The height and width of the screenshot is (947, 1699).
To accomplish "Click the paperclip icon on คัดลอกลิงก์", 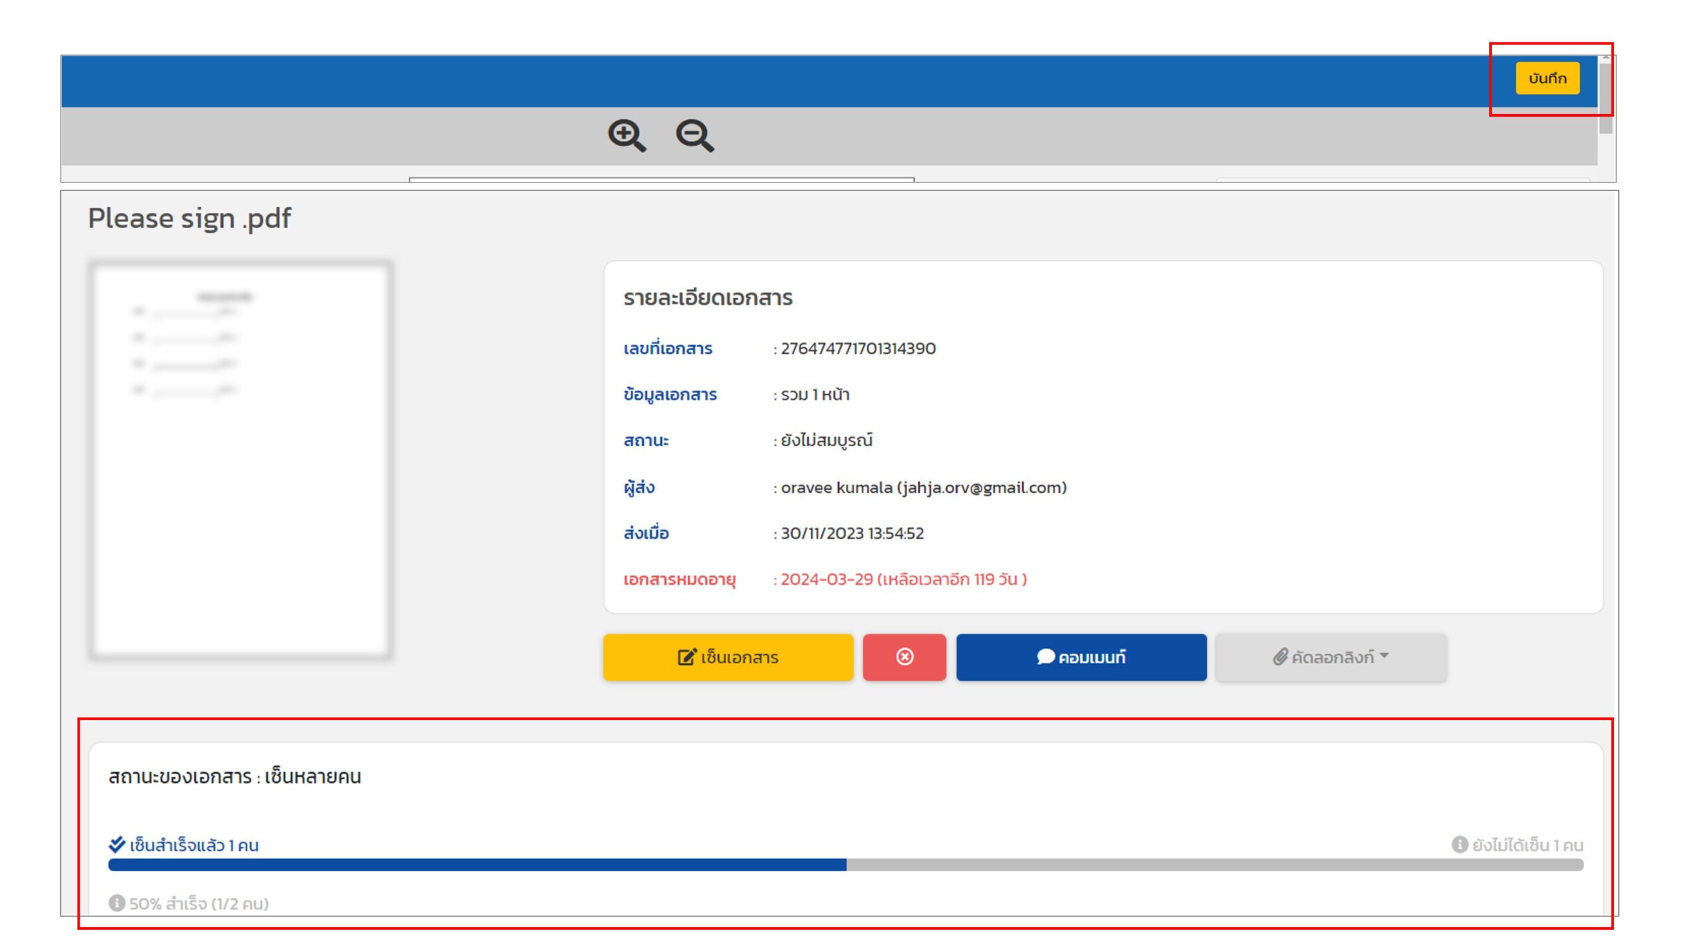I will pyautogui.click(x=1280, y=657).
